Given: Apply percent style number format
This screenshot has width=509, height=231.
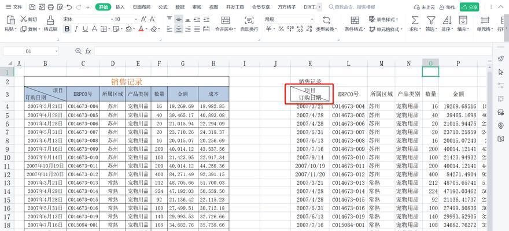Looking at the screenshot, I should click(x=281, y=29).
